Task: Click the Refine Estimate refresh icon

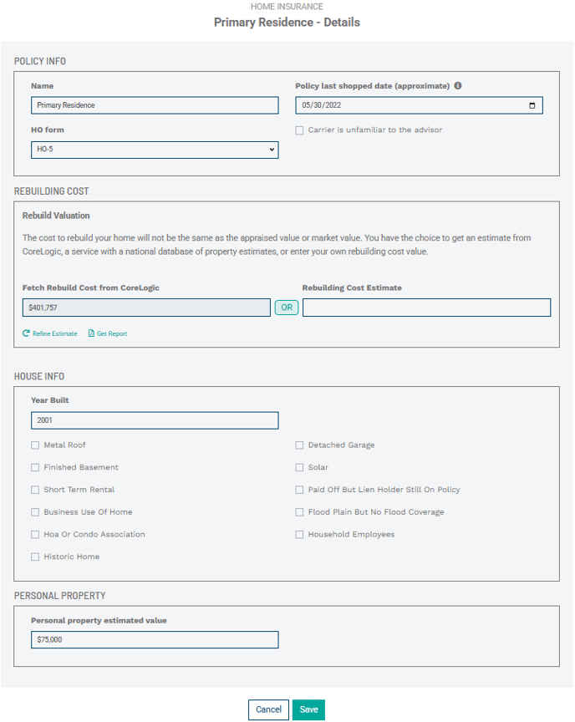Action: (x=27, y=333)
